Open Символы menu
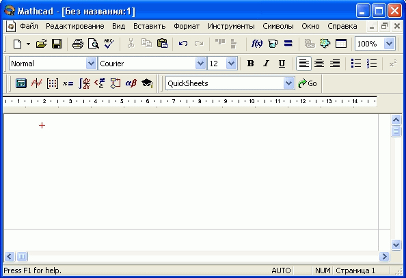Image resolution: width=406 pixels, height=278 pixels. [278, 26]
